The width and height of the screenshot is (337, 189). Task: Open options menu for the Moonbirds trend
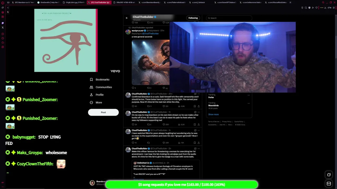click(x=249, y=103)
